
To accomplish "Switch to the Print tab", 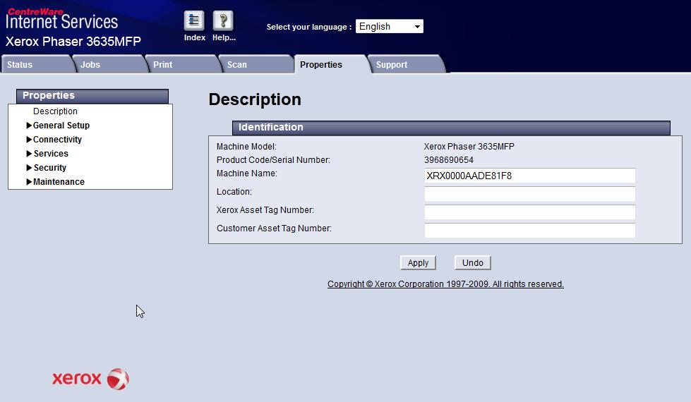I will point(184,65).
